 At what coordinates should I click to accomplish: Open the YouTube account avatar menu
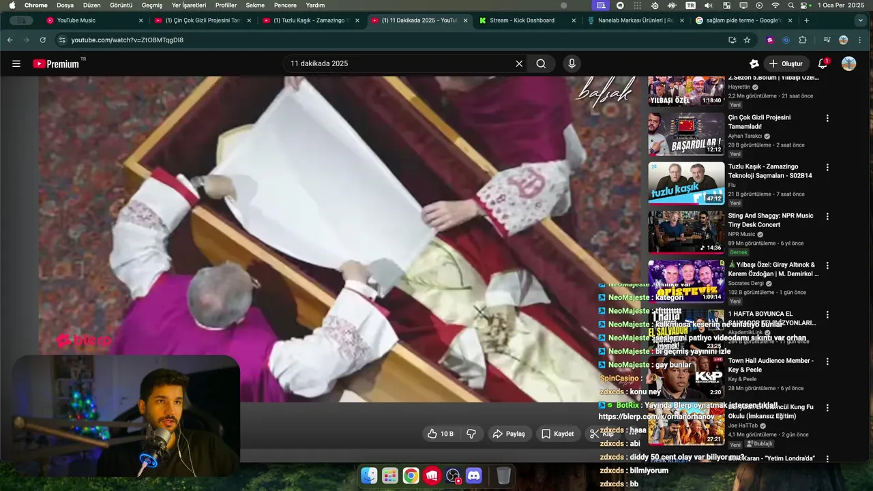[848, 63]
